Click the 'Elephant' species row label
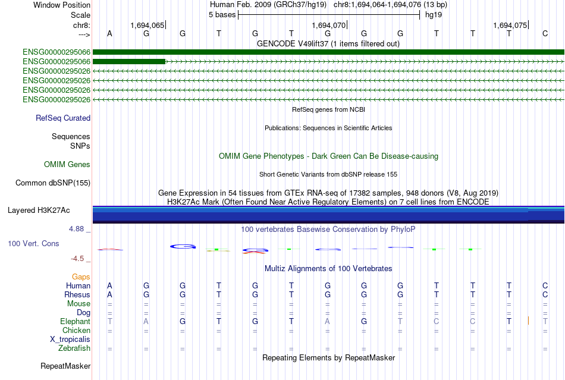 pos(75,321)
